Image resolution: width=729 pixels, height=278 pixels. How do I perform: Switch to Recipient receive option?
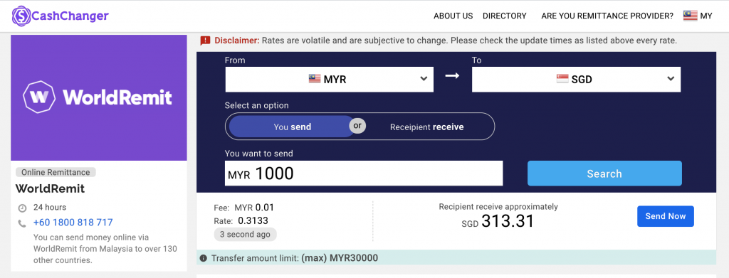427,127
